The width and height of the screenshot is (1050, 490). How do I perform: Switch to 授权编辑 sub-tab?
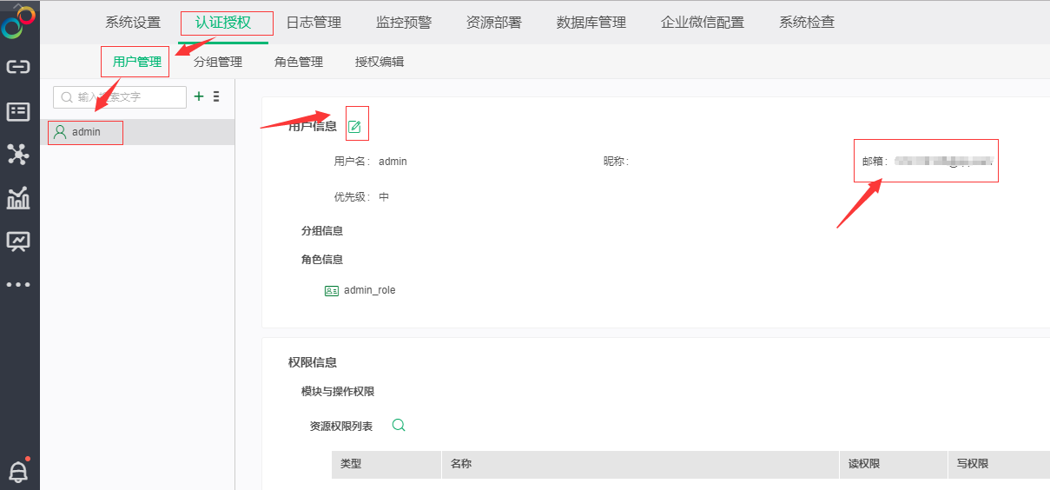coord(380,62)
